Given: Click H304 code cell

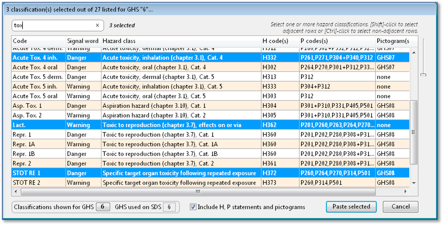Looking at the screenshot, I should point(280,106).
